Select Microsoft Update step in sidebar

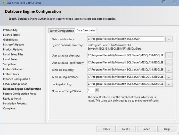(x=13, y=45)
